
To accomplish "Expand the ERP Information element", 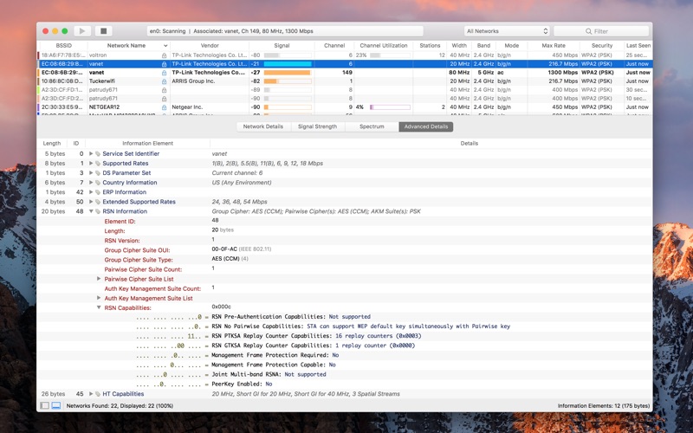I will [x=91, y=192].
